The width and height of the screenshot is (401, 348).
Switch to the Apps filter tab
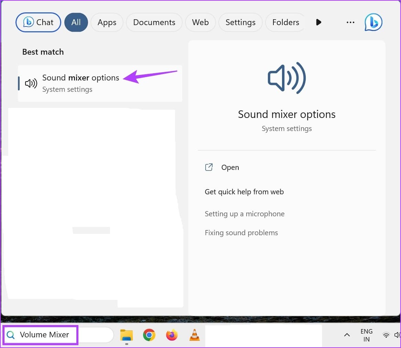pos(107,22)
